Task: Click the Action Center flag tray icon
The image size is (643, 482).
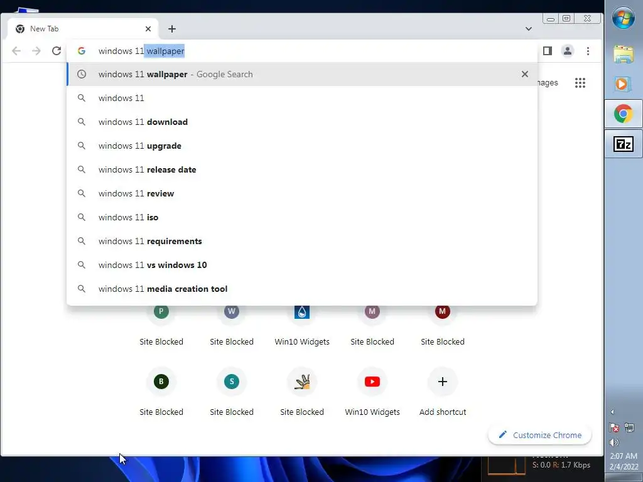Action: click(x=614, y=428)
